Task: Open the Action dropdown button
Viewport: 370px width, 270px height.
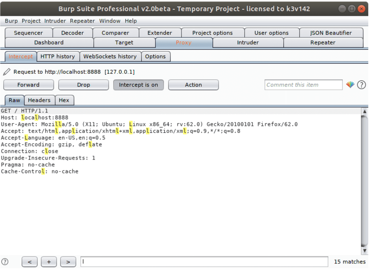Action: click(193, 85)
